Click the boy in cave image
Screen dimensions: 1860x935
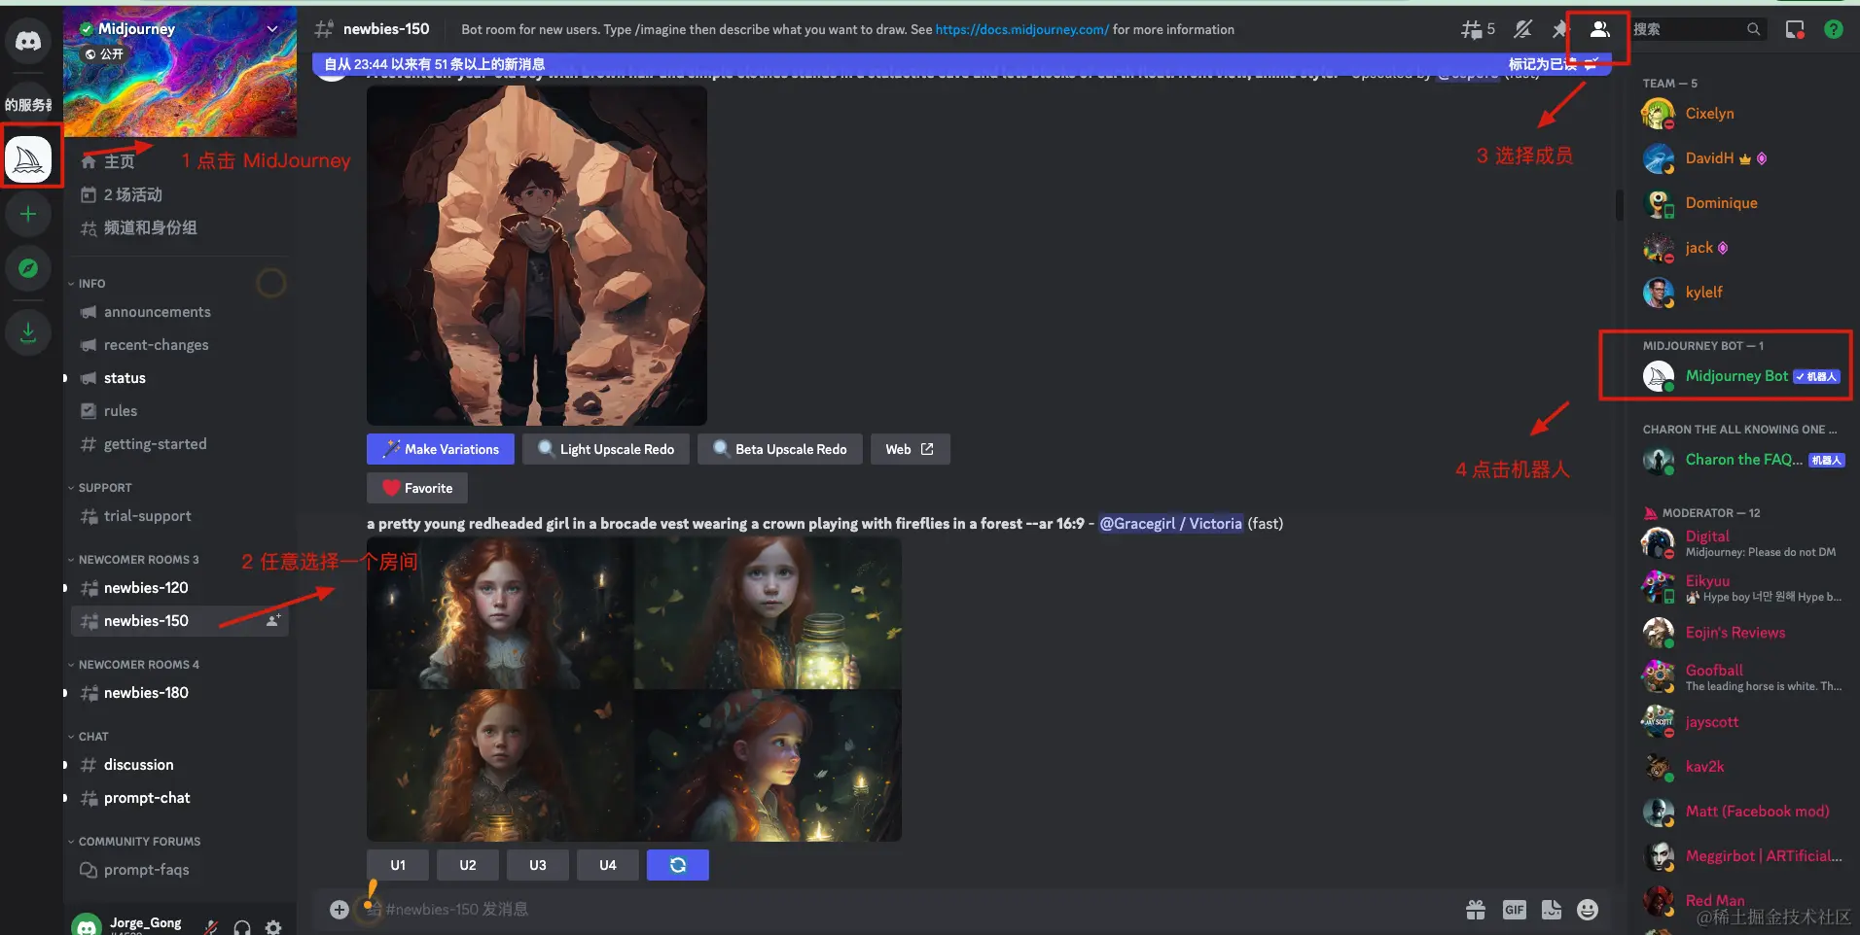(x=537, y=256)
